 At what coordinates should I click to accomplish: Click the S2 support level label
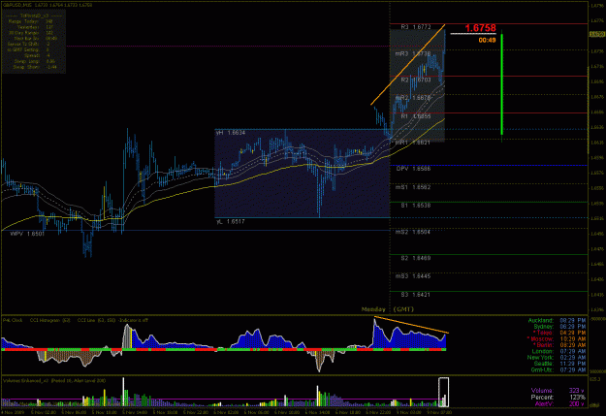tap(416, 258)
